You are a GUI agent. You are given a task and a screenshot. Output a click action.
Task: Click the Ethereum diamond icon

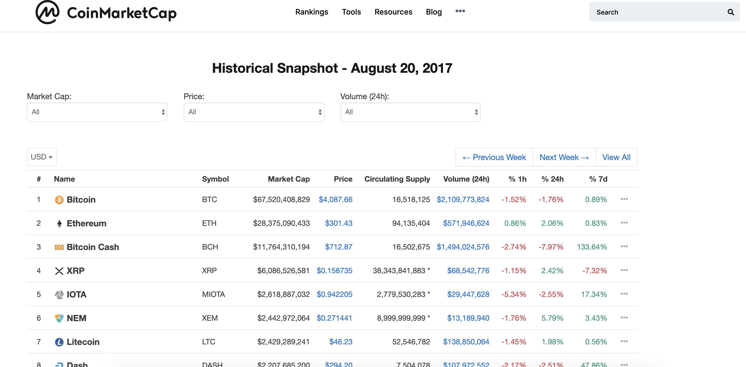(59, 223)
